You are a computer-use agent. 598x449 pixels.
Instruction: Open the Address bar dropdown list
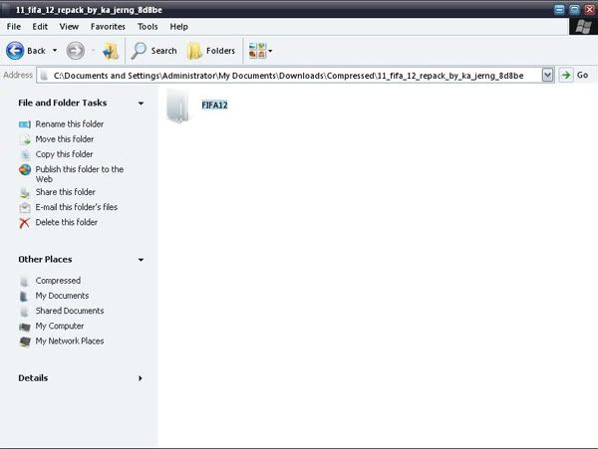coord(547,75)
